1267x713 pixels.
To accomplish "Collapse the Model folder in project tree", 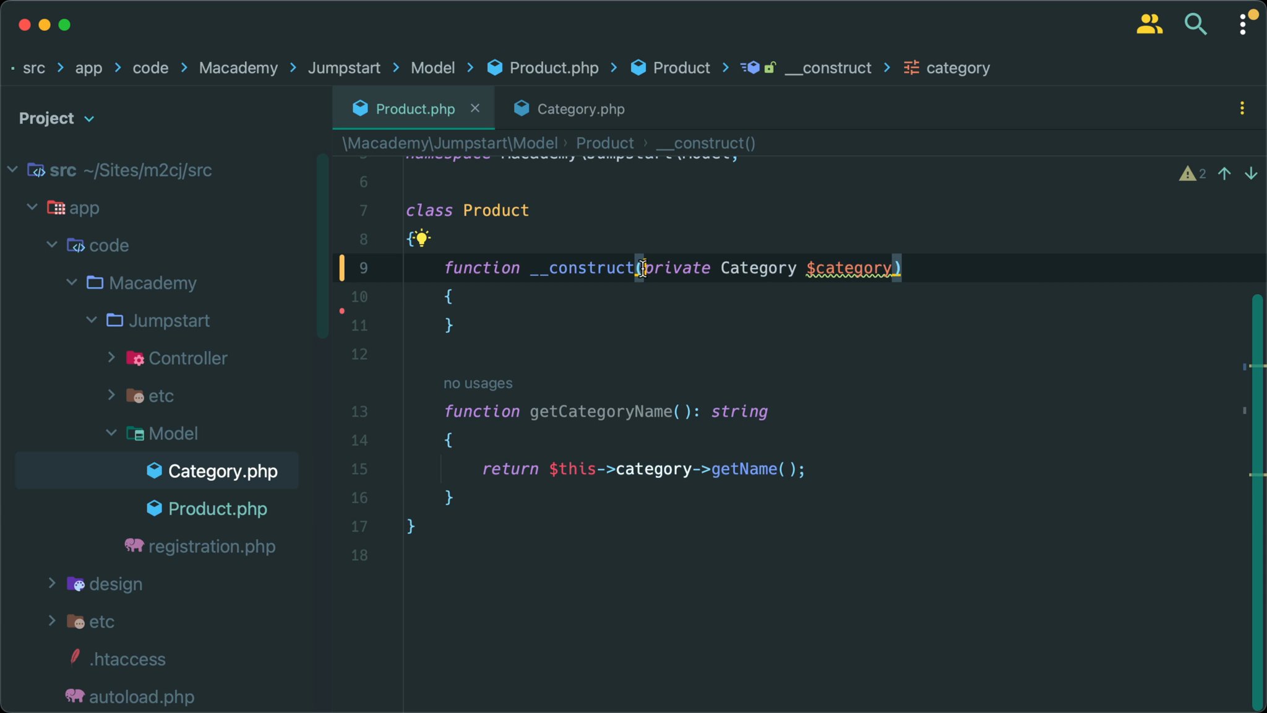I will pos(111,433).
